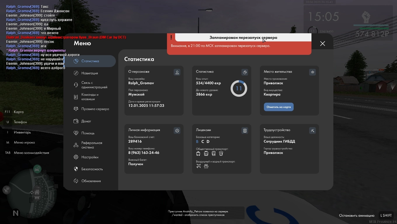
Task: Click the 15:05 clock in the HUD
Action: click(x=323, y=16)
